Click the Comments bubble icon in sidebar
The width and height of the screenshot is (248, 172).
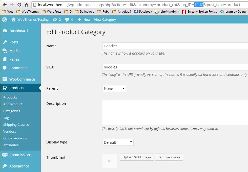click(5, 68)
